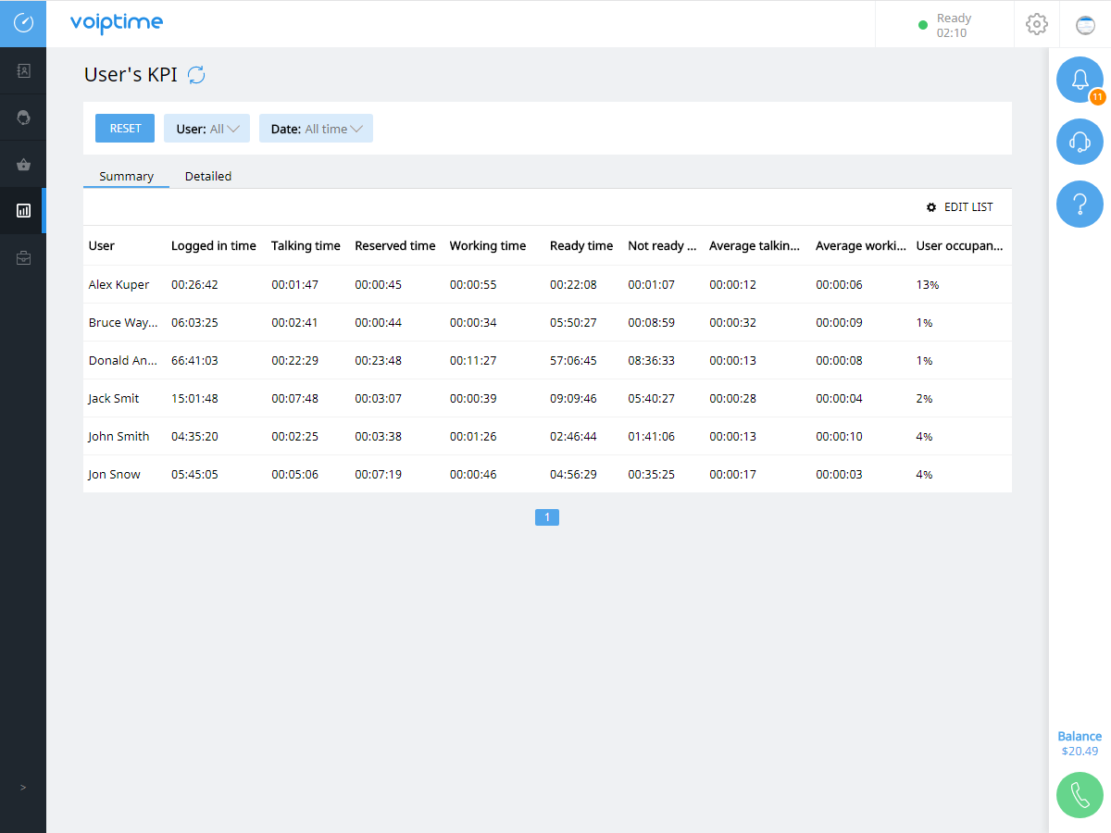
Task: Refresh the User's KPI data
Action: pos(196,76)
